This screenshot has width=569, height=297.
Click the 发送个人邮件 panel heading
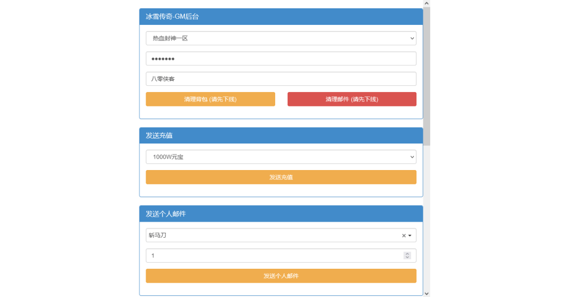point(281,214)
